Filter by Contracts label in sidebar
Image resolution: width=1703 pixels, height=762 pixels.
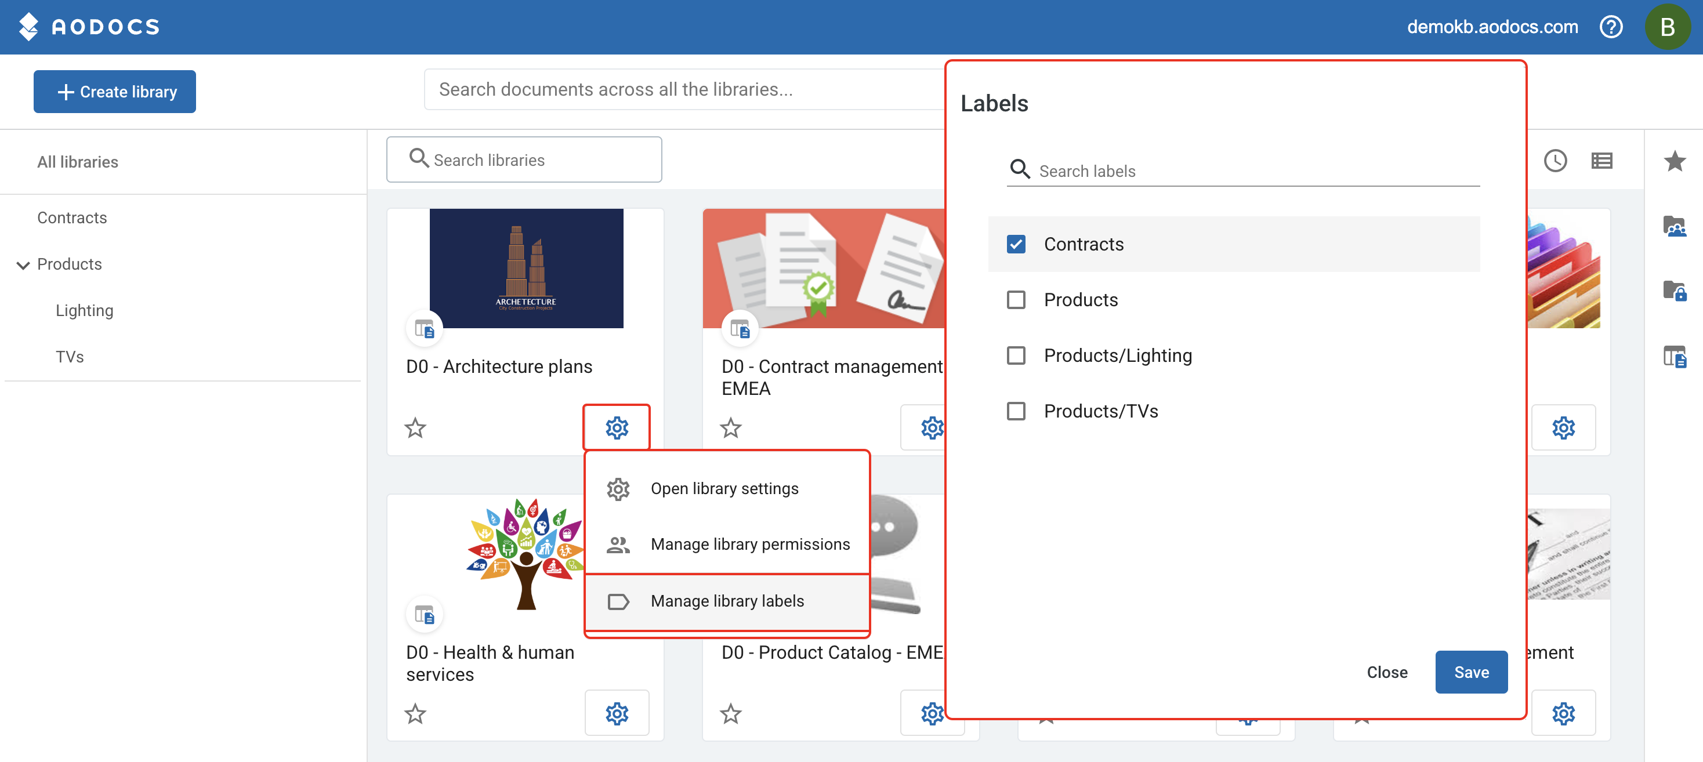[71, 217]
